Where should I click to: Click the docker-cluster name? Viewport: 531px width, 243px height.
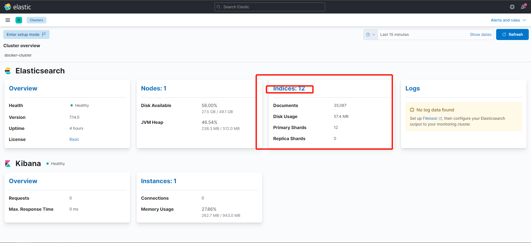click(18, 55)
